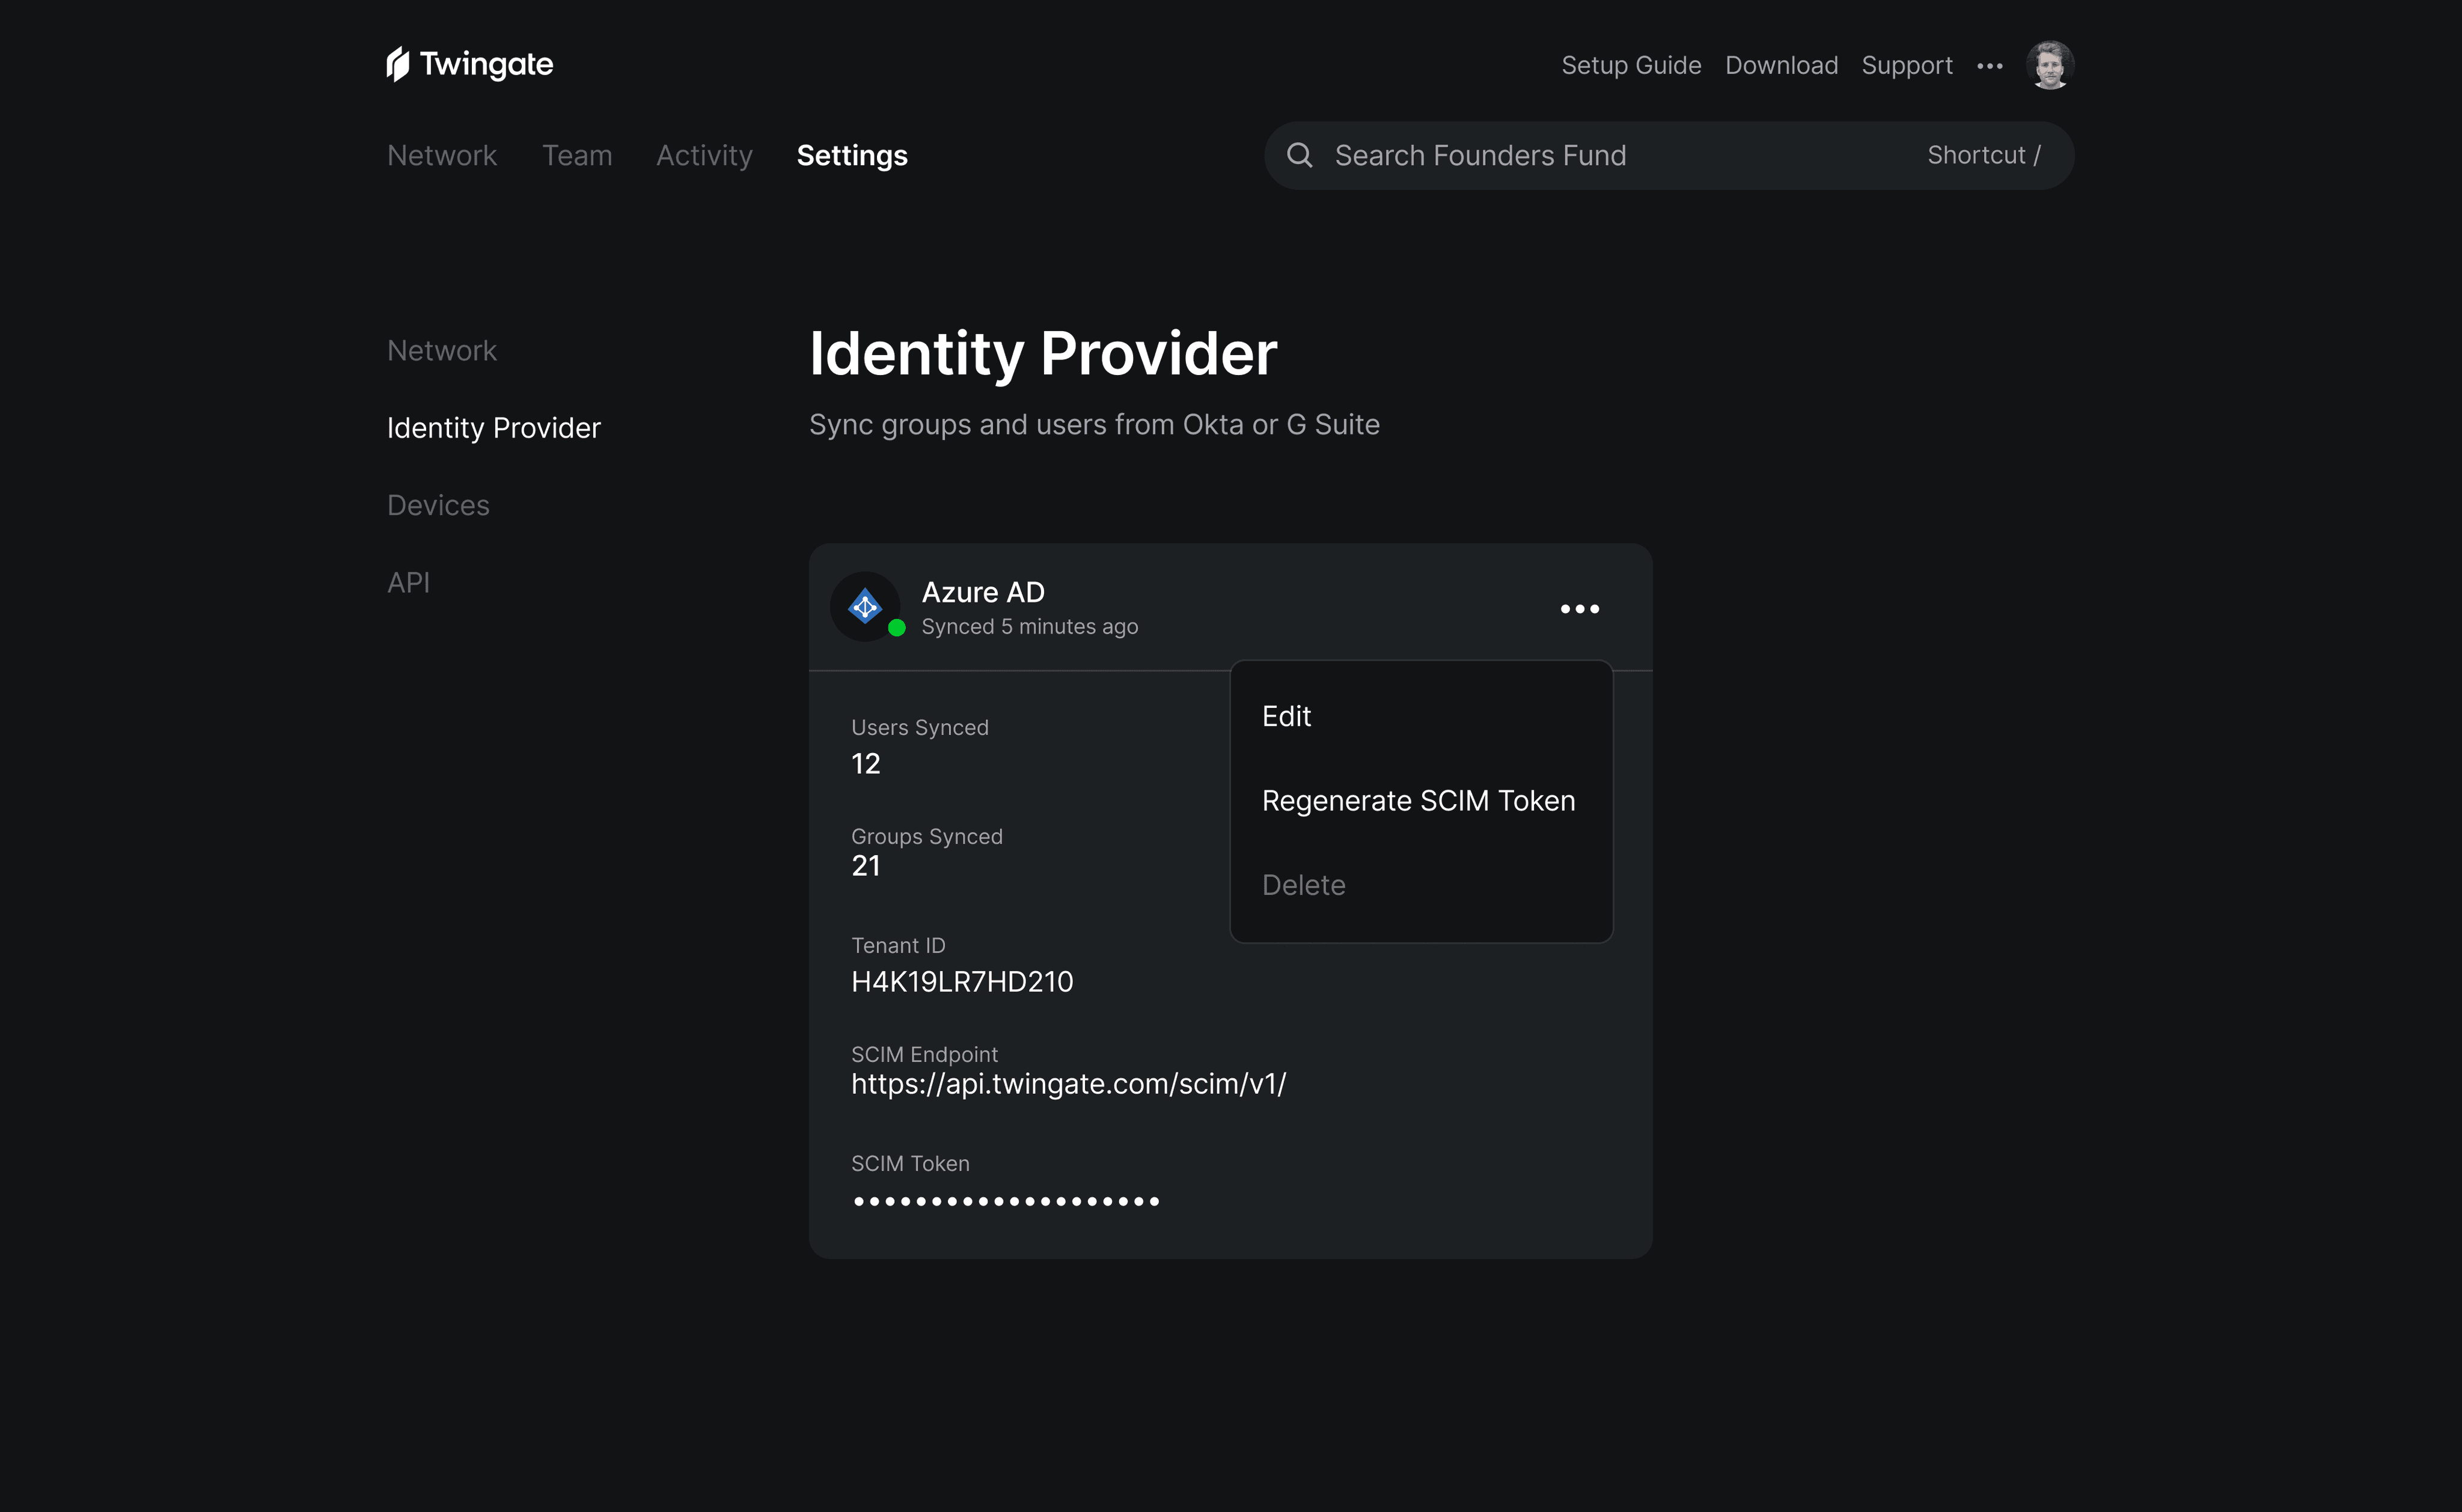Click the green sync status dot
2462x1512 pixels.
[897, 628]
